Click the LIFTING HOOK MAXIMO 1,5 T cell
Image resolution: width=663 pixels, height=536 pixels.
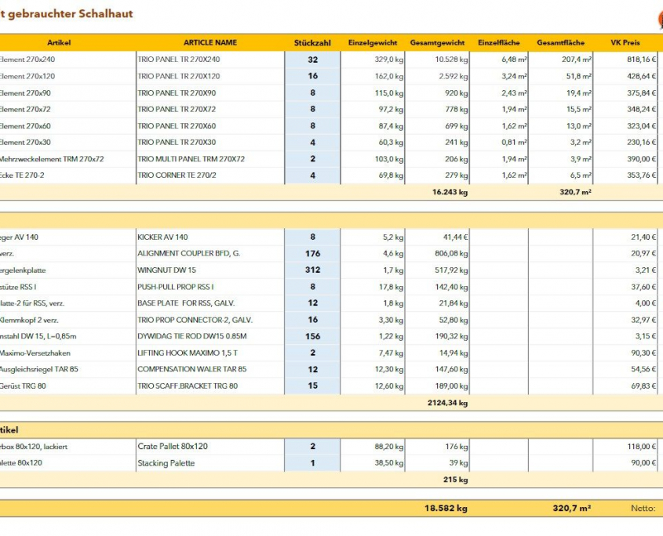click(x=209, y=353)
